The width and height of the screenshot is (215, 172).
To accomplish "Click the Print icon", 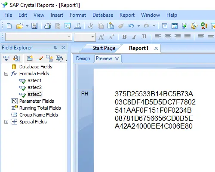I will [48, 26].
